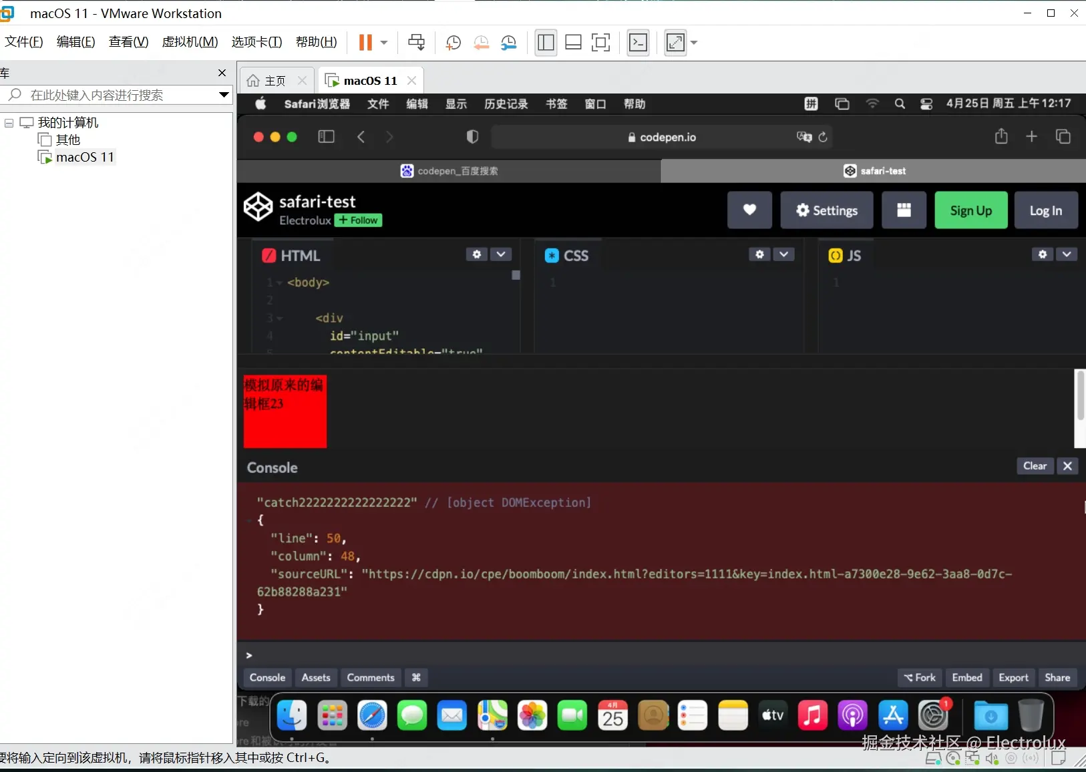The image size is (1086, 772).
Task: Switch to the 主页 tab
Action: click(x=275, y=81)
